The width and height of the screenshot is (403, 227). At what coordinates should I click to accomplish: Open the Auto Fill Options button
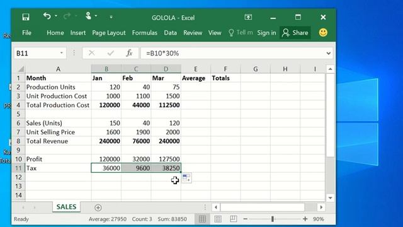pyautogui.click(x=186, y=178)
